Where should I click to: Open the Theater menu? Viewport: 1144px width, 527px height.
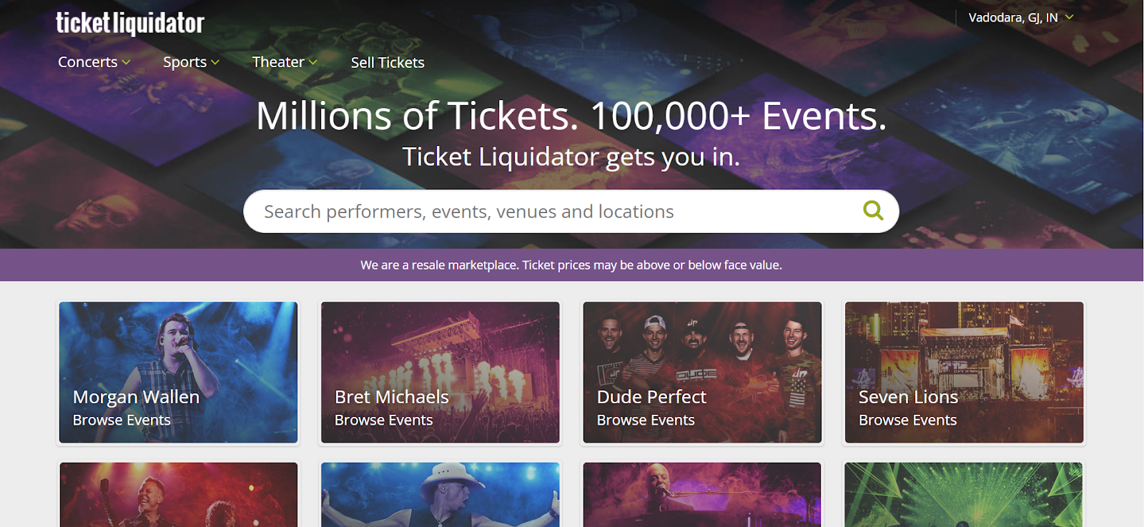(278, 62)
